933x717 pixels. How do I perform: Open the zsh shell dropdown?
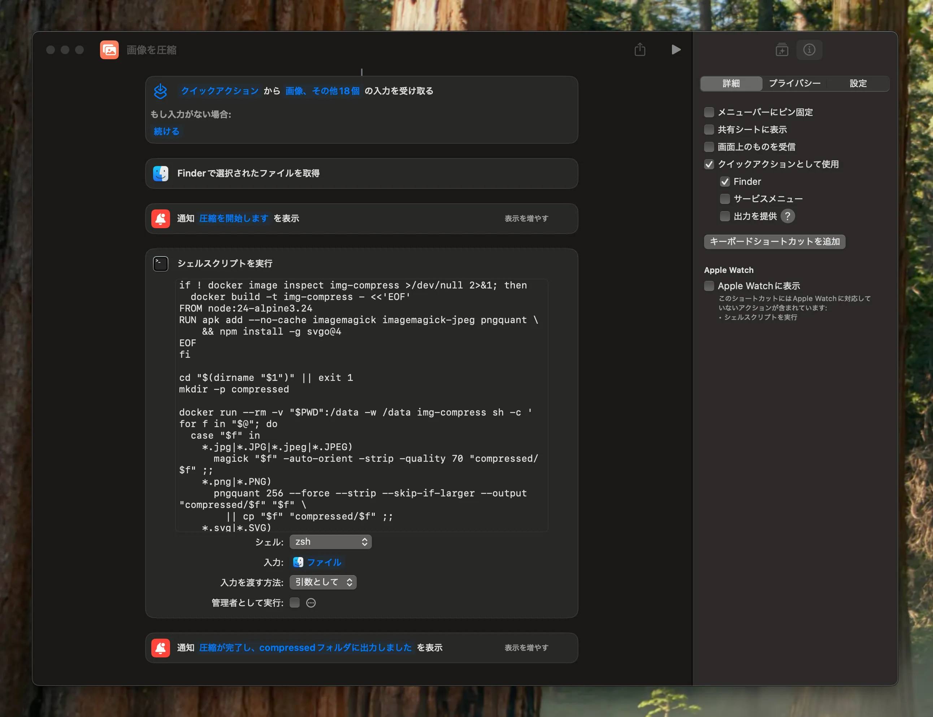click(x=330, y=542)
